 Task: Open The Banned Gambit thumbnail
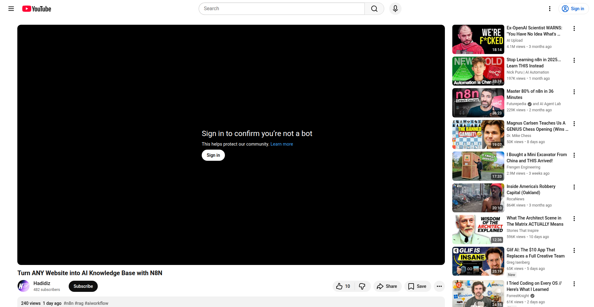click(478, 134)
